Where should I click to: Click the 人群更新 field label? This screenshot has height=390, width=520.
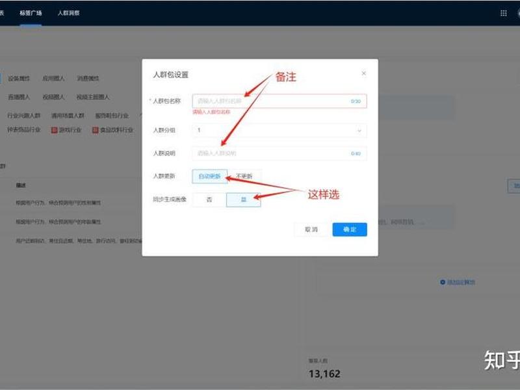(x=164, y=176)
